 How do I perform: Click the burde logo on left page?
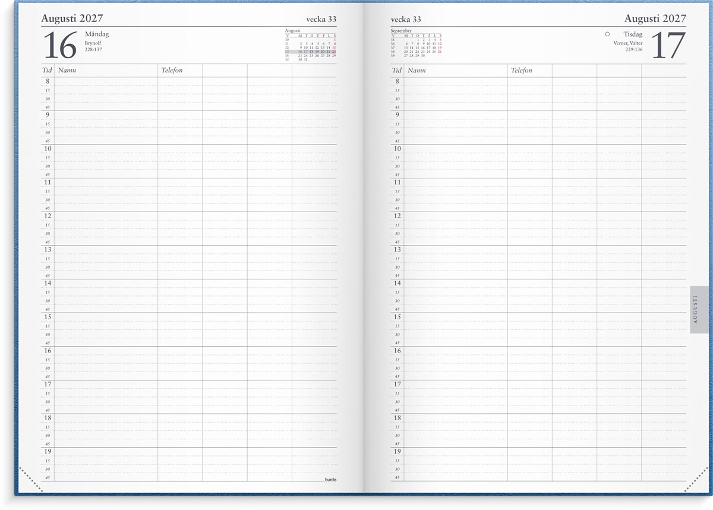330,479
